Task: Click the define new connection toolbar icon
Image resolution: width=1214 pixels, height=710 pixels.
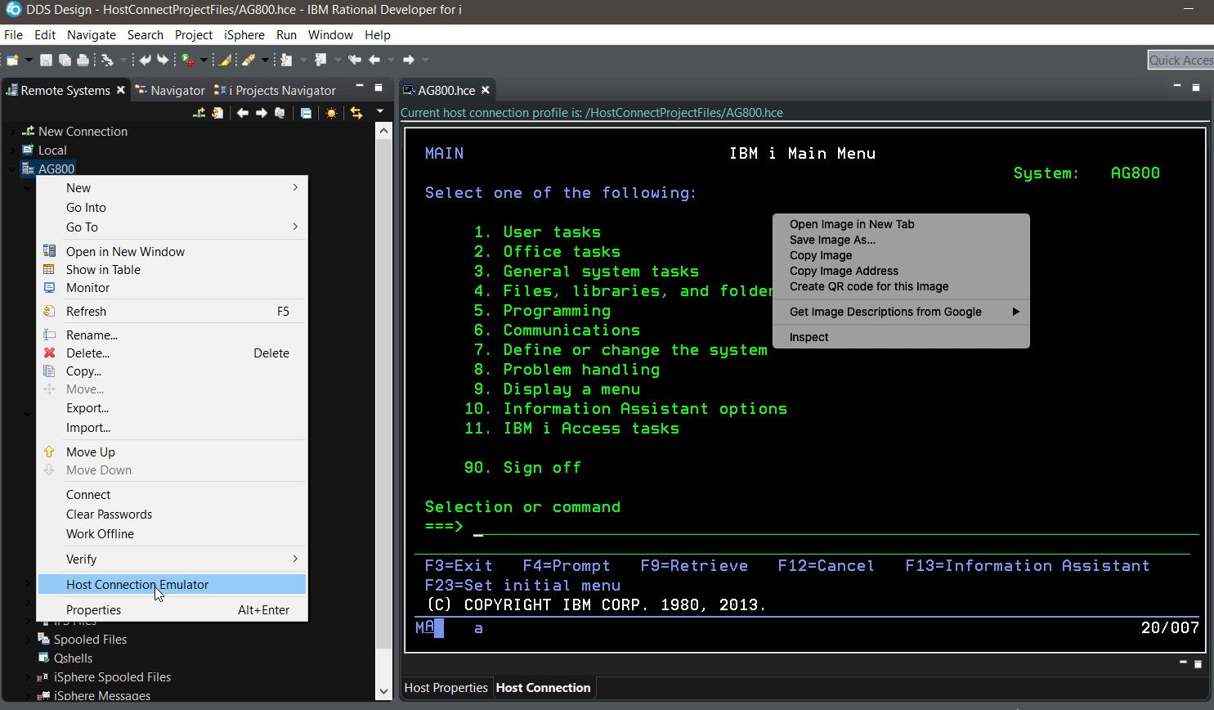Action: (199, 113)
